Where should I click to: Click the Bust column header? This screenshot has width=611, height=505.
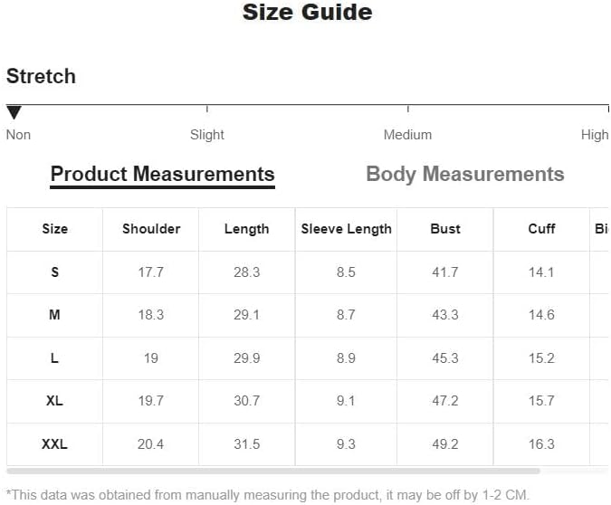coord(445,229)
